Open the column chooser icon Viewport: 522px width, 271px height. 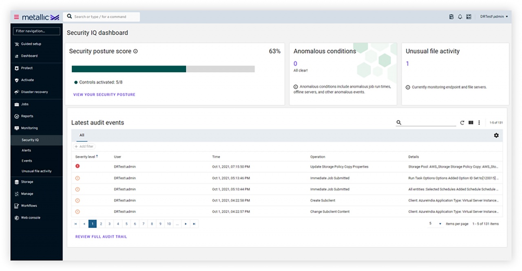click(x=471, y=122)
